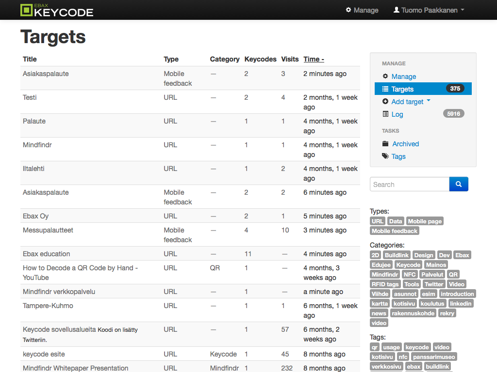Click the log icon in sidebar
Screen dimensions: 497x372
tap(385, 114)
